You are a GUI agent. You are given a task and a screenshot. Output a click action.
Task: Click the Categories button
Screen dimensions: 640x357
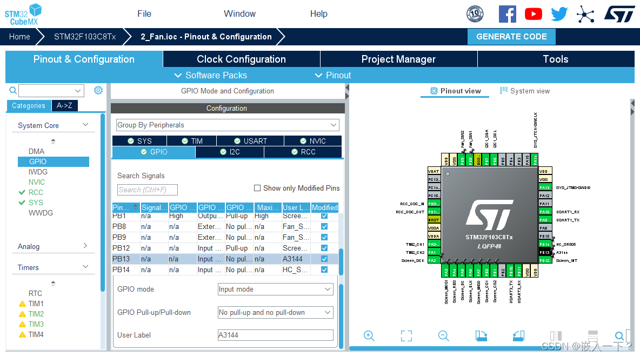29,106
